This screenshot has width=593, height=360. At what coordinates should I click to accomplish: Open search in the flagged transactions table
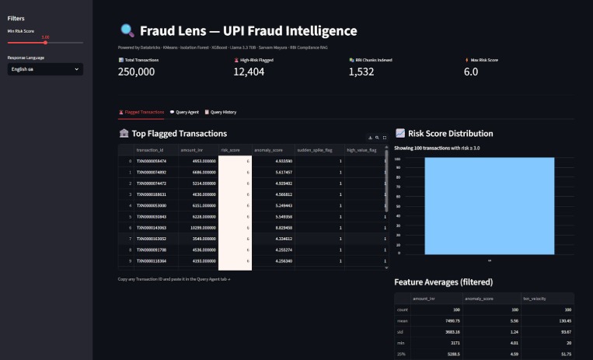point(377,138)
